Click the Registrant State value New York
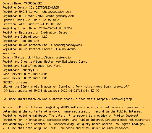152x133 pixels. (54, 66)
